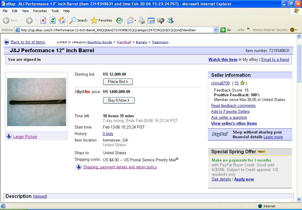This screenshot has width=302, height=210.
Task: Open the Paintball category link
Action: 124,42
